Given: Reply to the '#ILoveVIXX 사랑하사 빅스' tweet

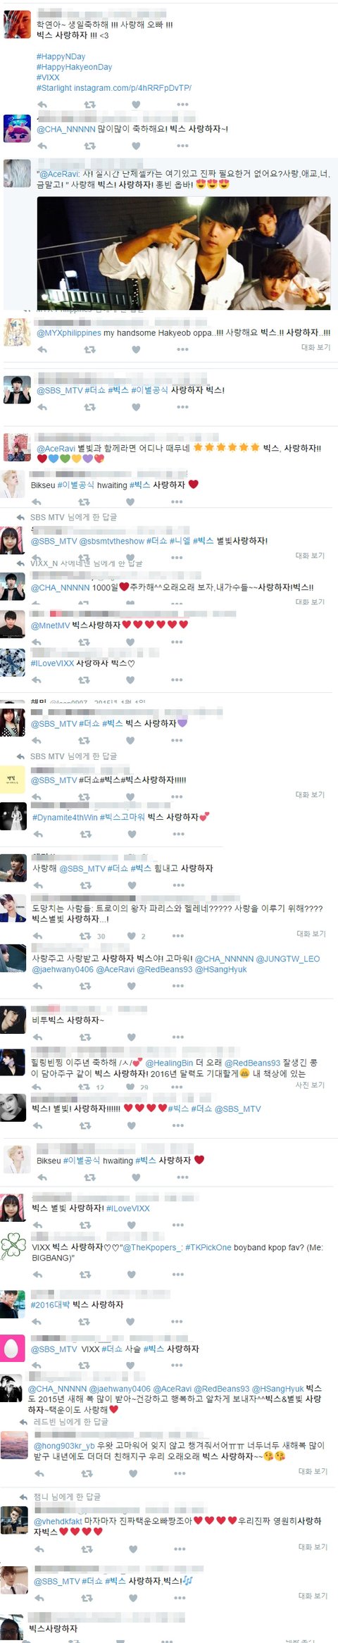Looking at the screenshot, I should pyautogui.click(x=37, y=680).
